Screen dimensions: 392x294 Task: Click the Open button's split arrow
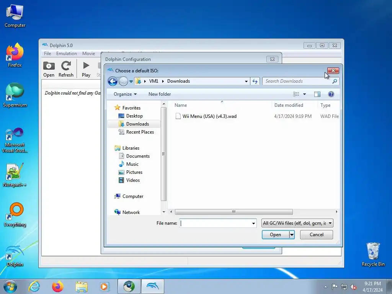pyautogui.click(x=292, y=235)
